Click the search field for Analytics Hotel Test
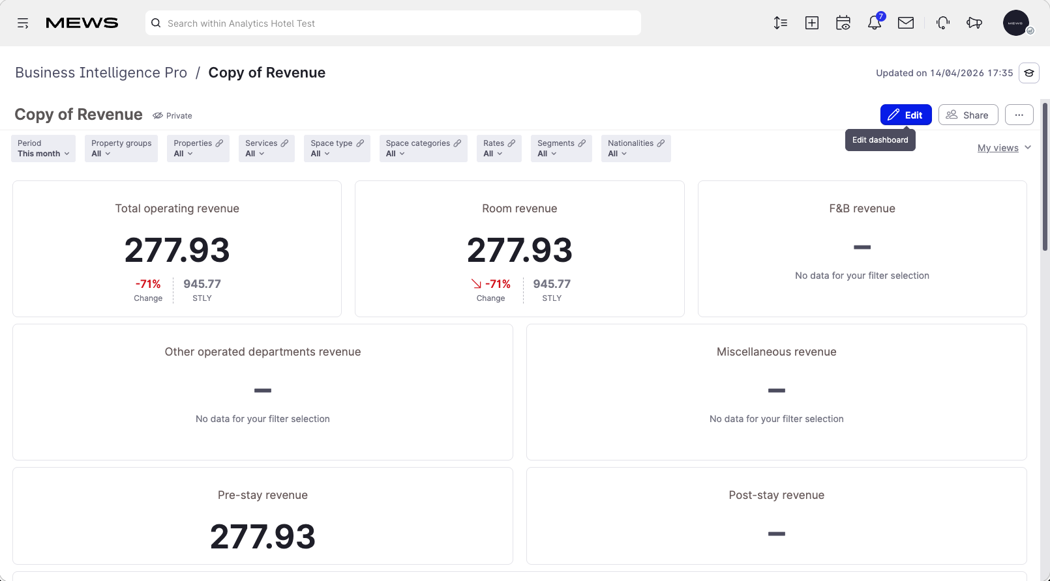This screenshot has height=581, width=1050. coord(393,23)
